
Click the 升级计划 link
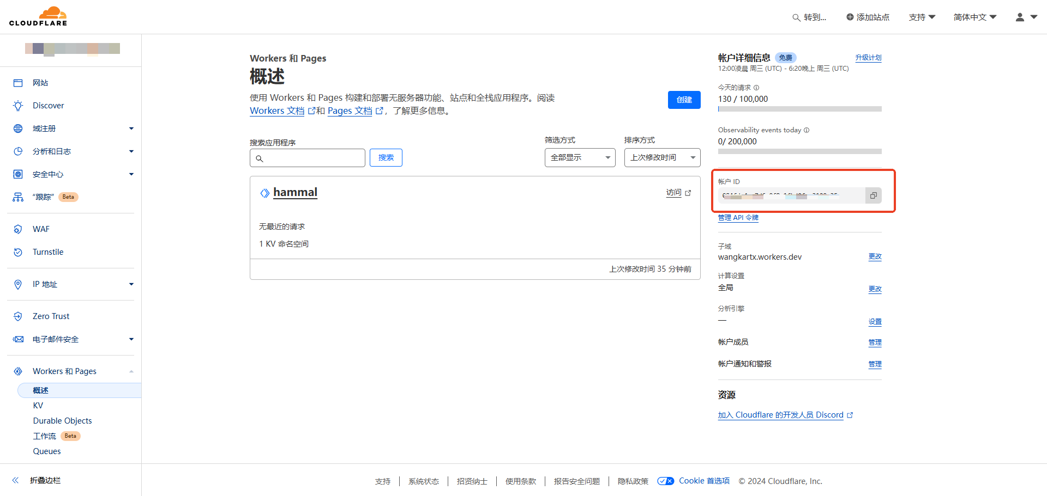868,58
